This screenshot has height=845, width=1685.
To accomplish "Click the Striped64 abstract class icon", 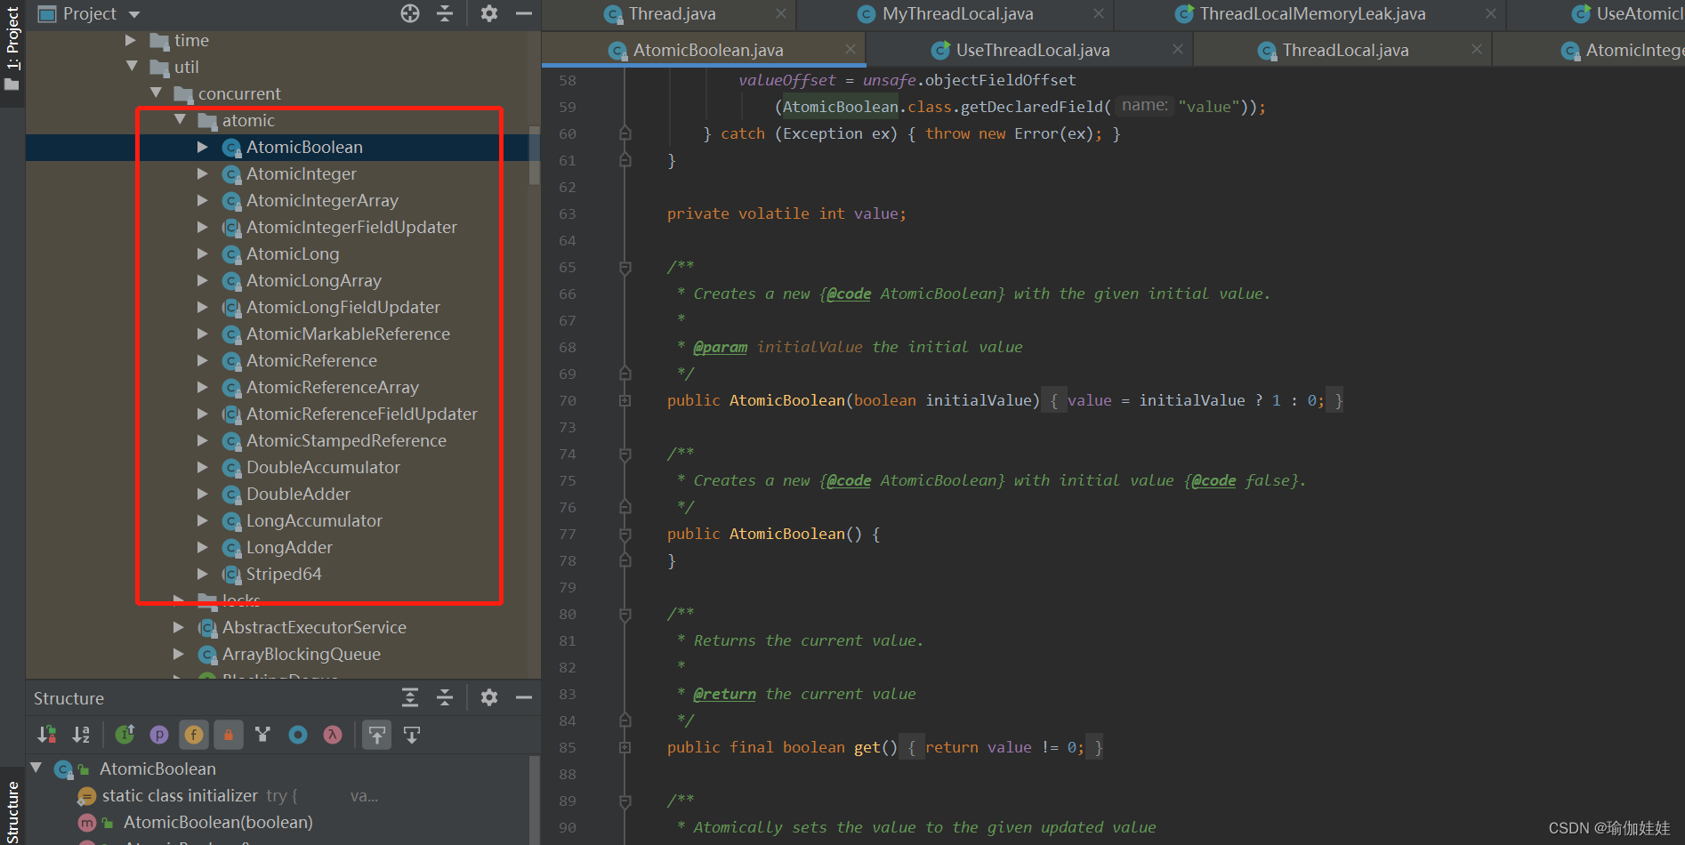I will pos(232,575).
